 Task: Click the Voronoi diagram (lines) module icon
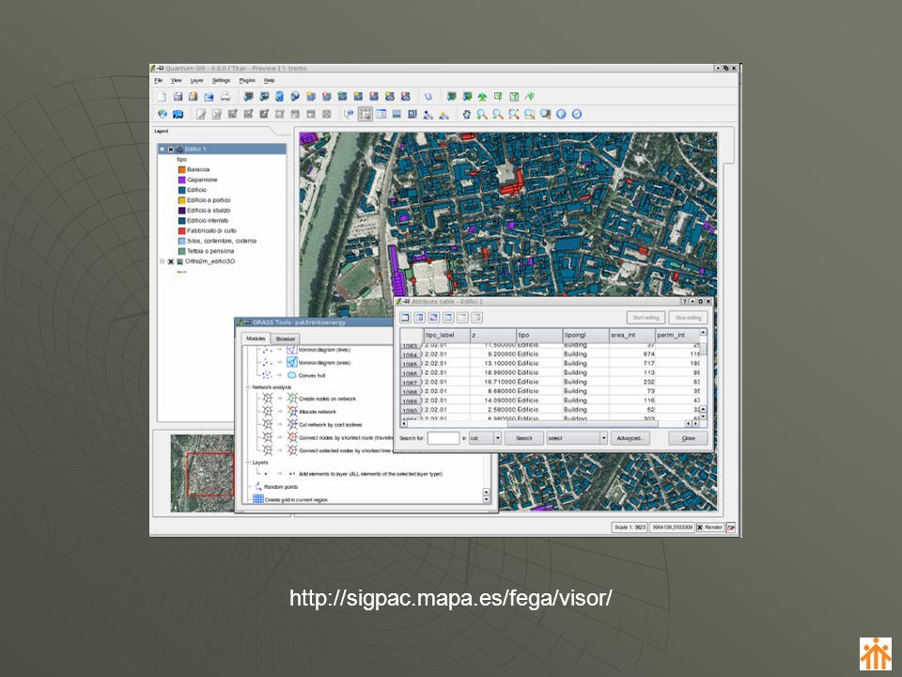tap(291, 350)
